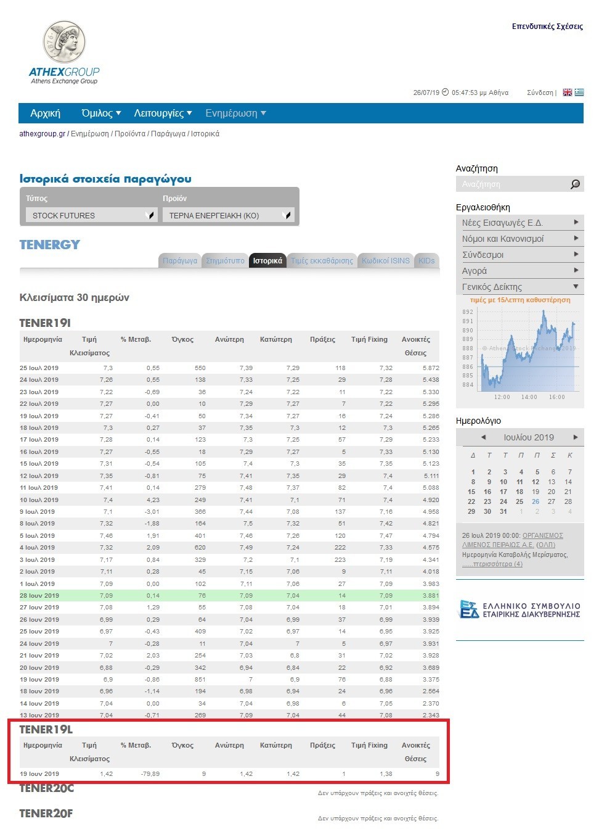The width and height of the screenshot is (599, 829).
Task: Click the Προϊόντα breadcrumb item
Action: click(x=130, y=134)
